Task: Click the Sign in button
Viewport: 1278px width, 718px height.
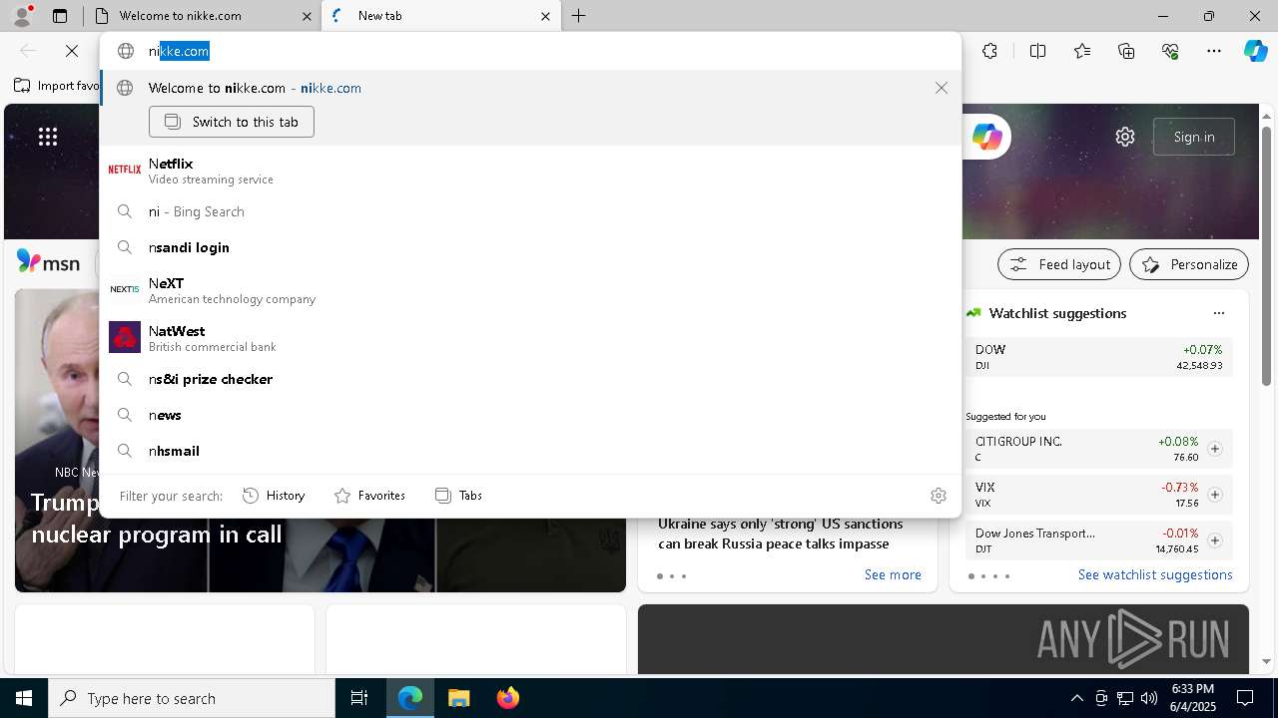Action: point(1194,137)
